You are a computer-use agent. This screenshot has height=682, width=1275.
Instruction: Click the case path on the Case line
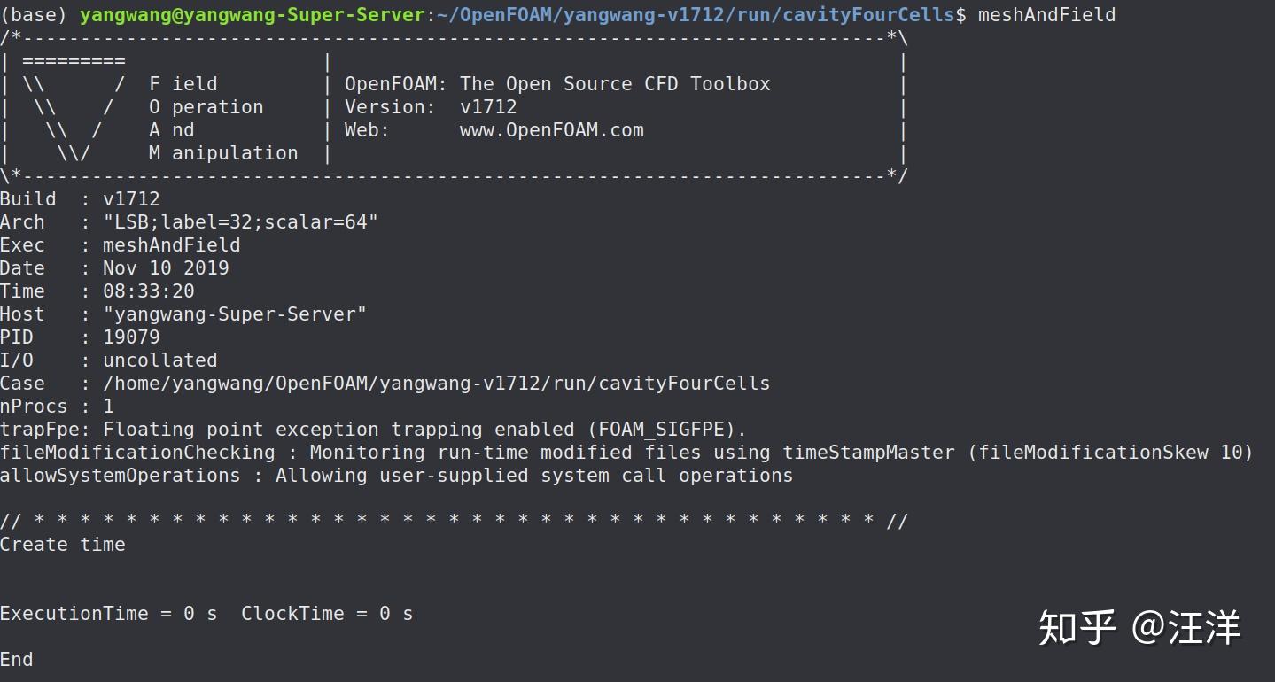click(x=436, y=384)
